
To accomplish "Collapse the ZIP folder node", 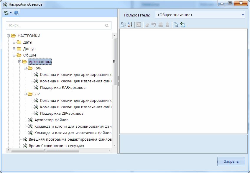I will 25,94.
